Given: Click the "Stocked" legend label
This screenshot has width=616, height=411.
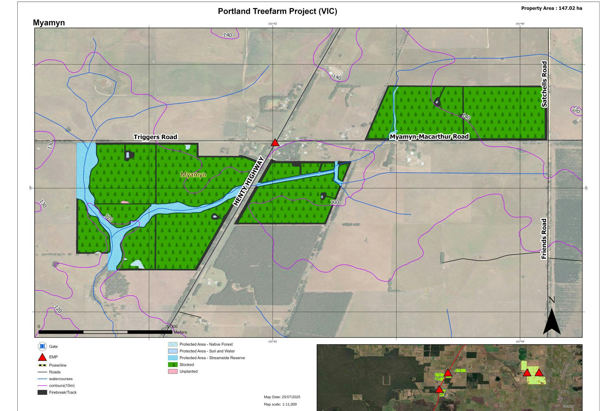Looking at the screenshot, I should tap(187, 365).
